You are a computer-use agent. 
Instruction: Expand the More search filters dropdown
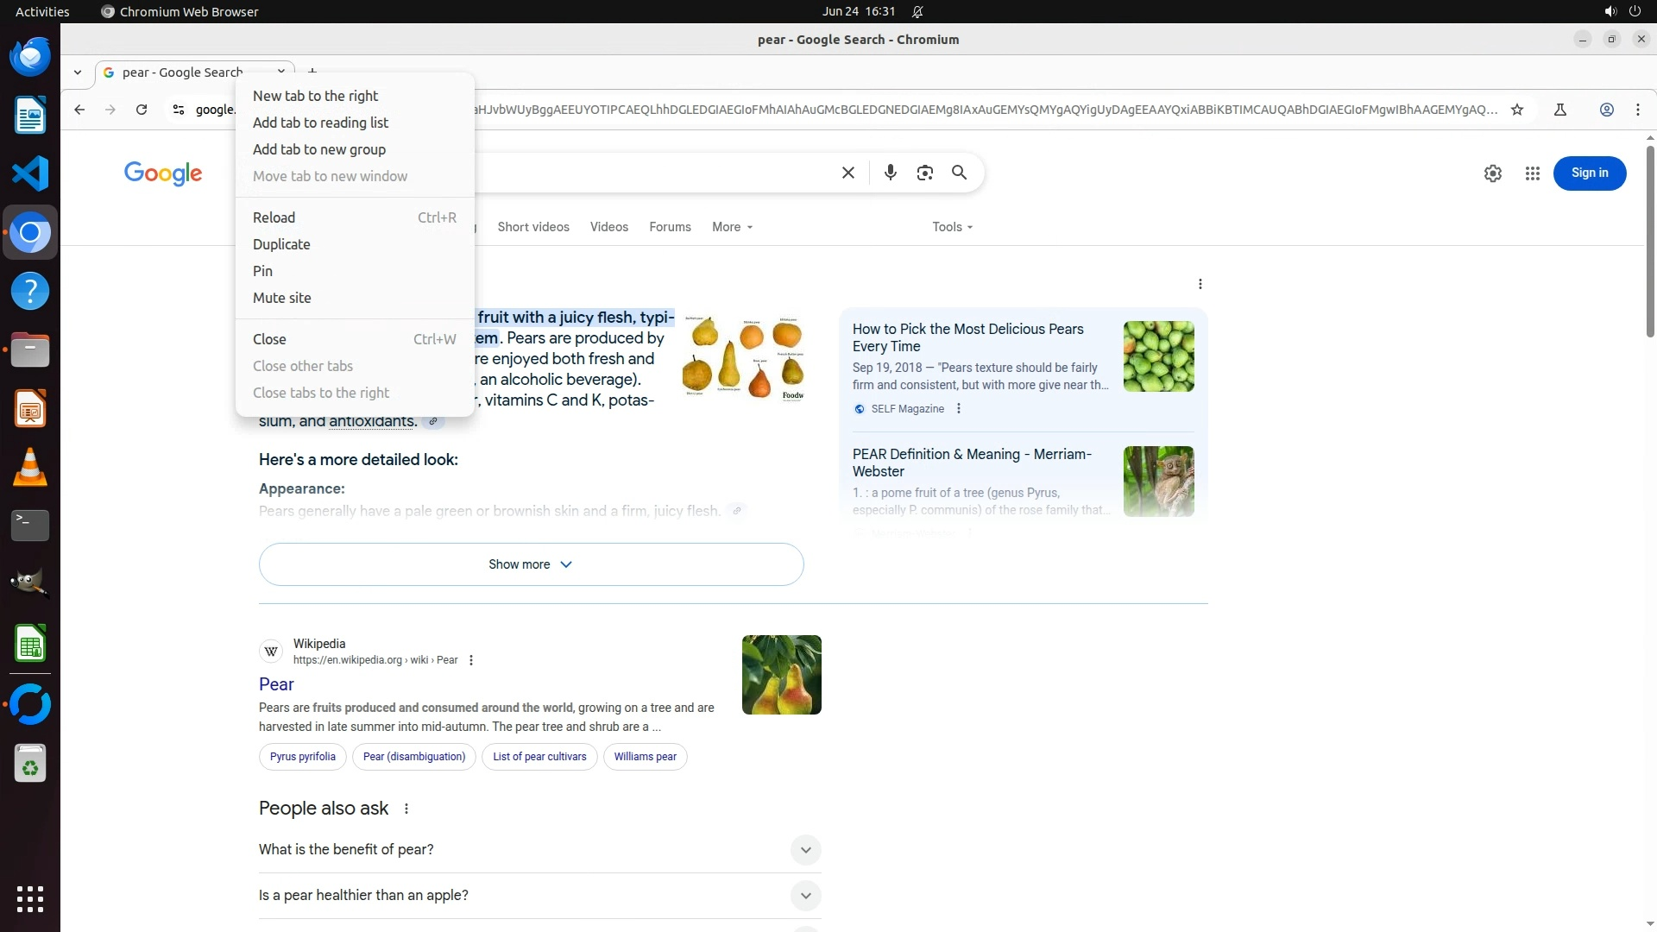click(732, 227)
